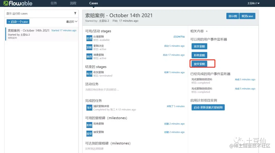Click the 调查 stage icon badge
The height and width of the screenshot is (153, 275).
89,56
